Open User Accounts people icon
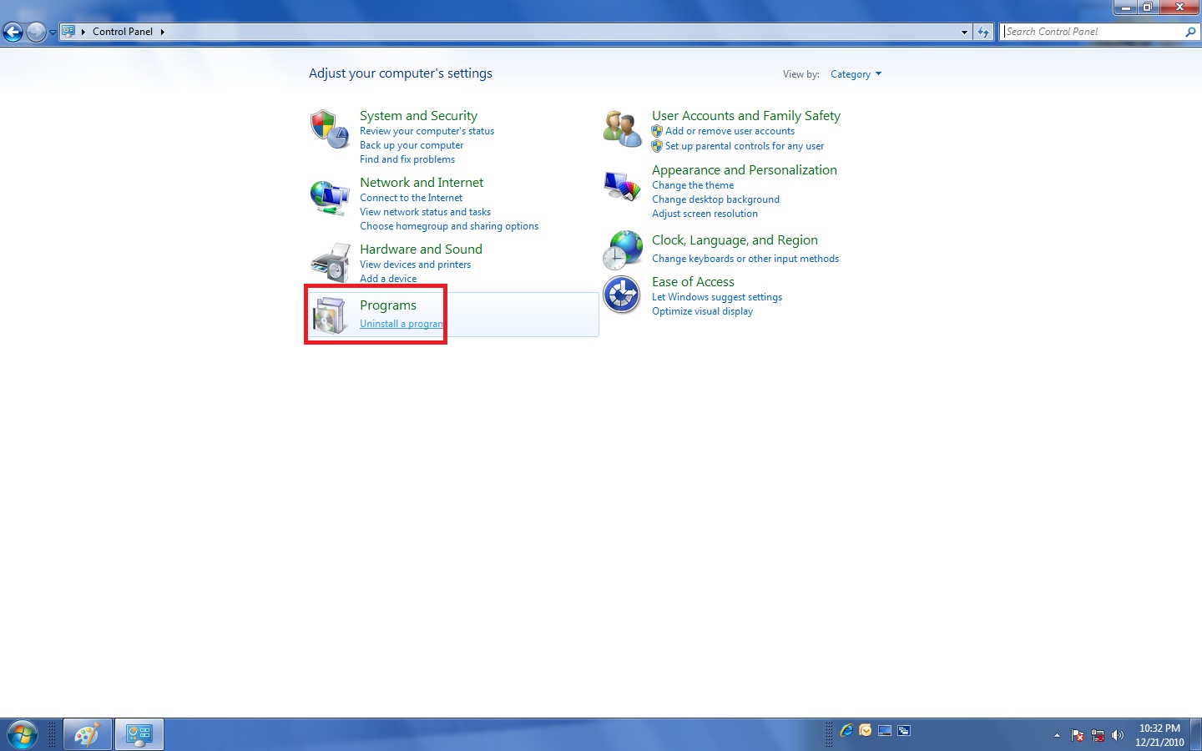Viewport: 1202px width, 751px height. point(622,129)
